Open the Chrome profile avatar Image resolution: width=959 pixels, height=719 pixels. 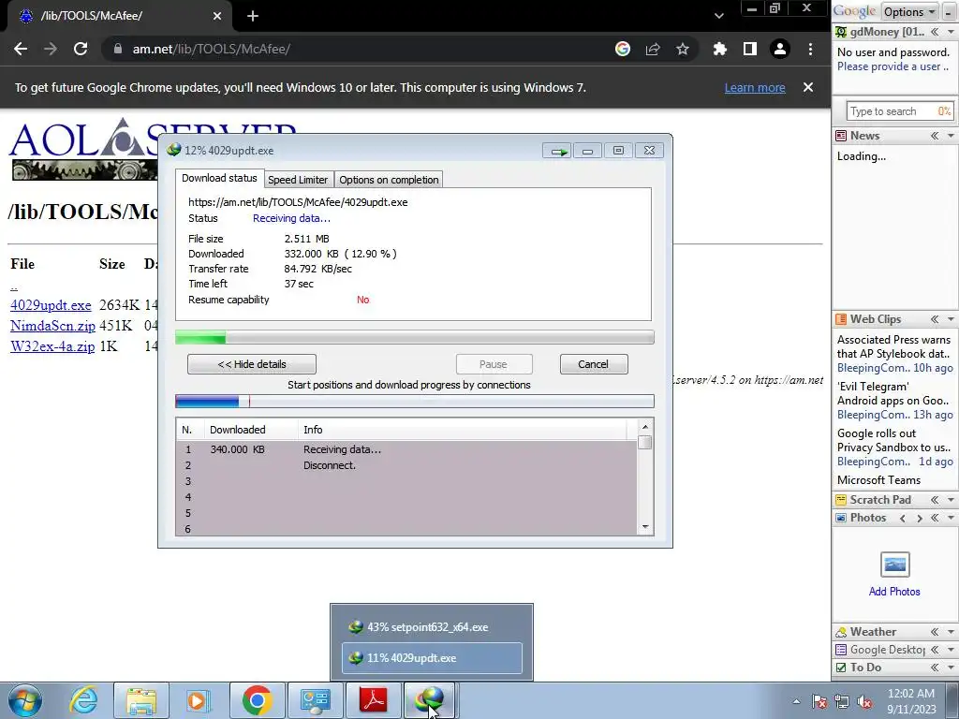tap(780, 49)
